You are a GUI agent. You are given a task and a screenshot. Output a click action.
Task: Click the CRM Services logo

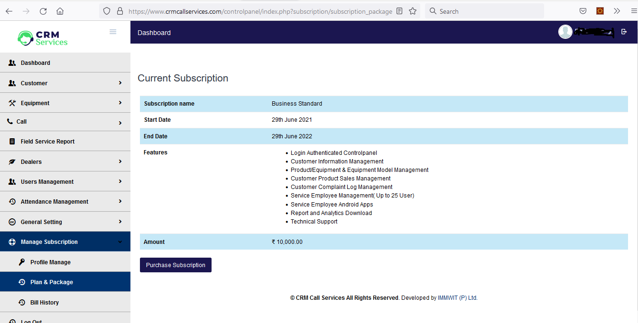pyautogui.click(x=43, y=38)
